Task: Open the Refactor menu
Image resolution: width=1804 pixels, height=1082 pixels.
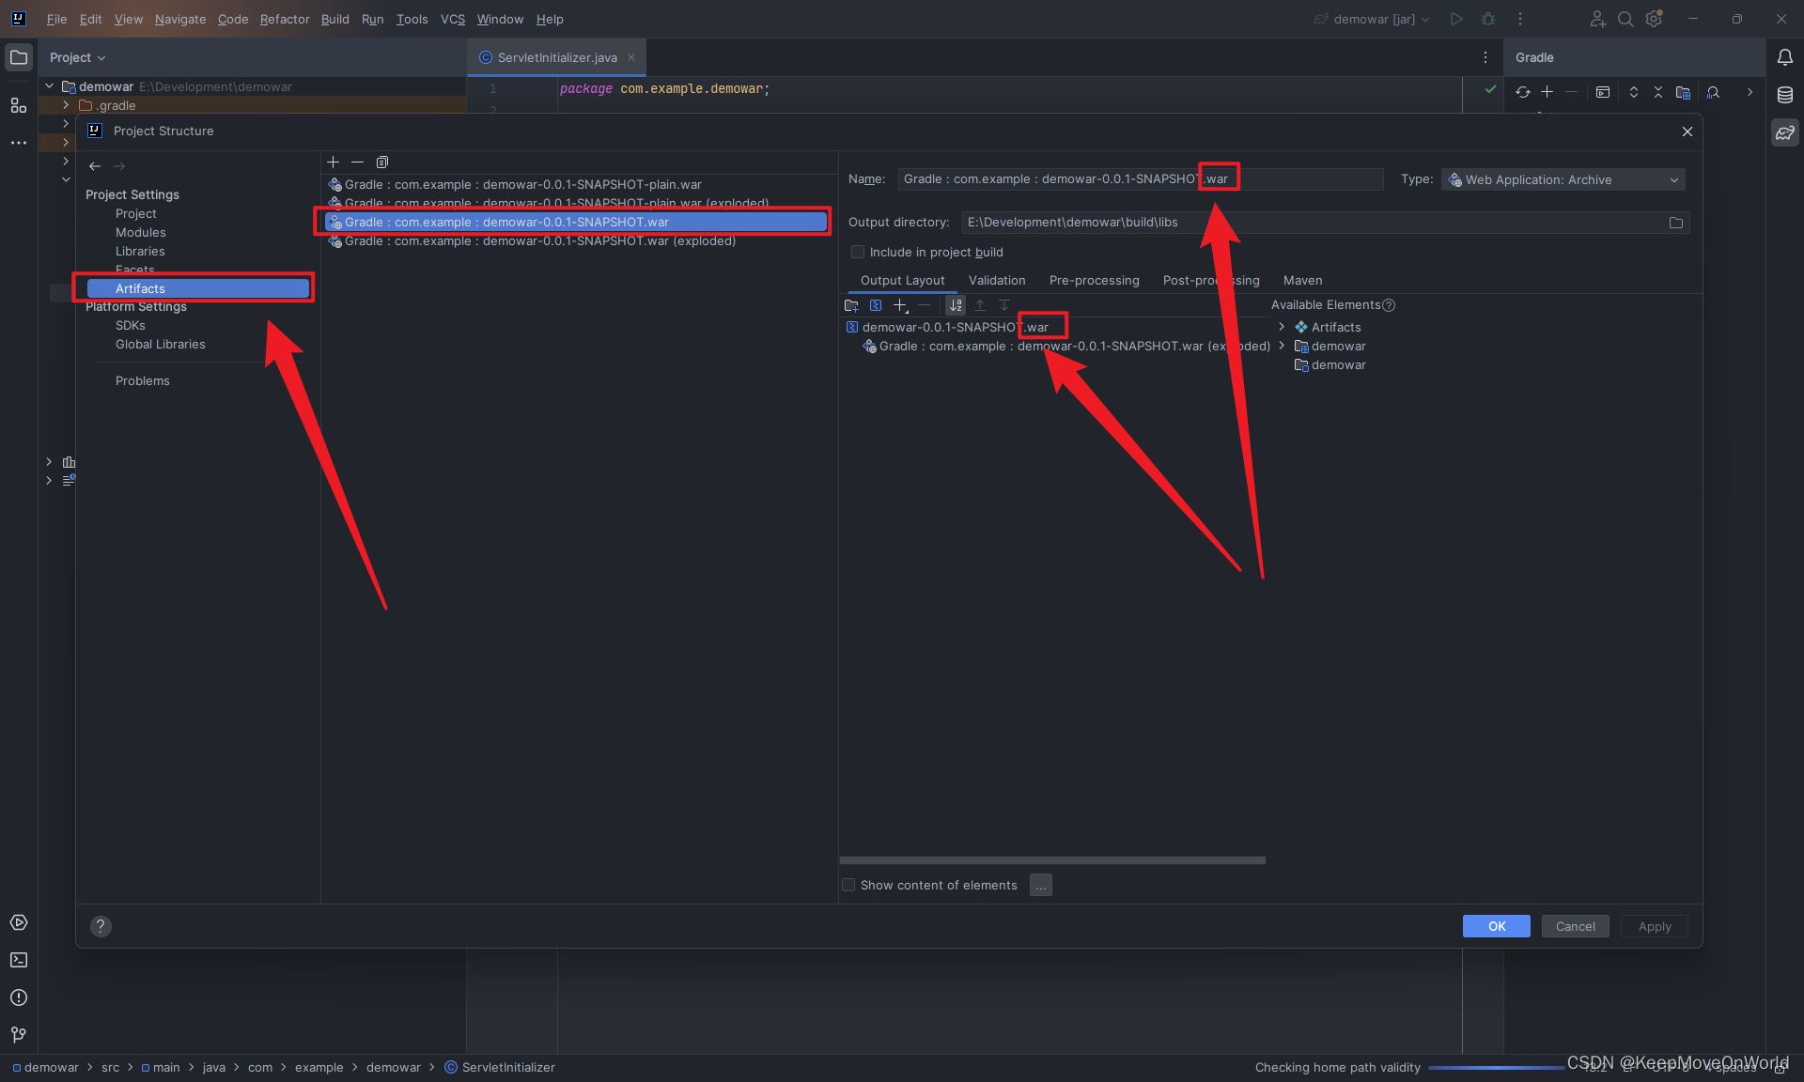Action: pyautogui.click(x=285, y=19)
